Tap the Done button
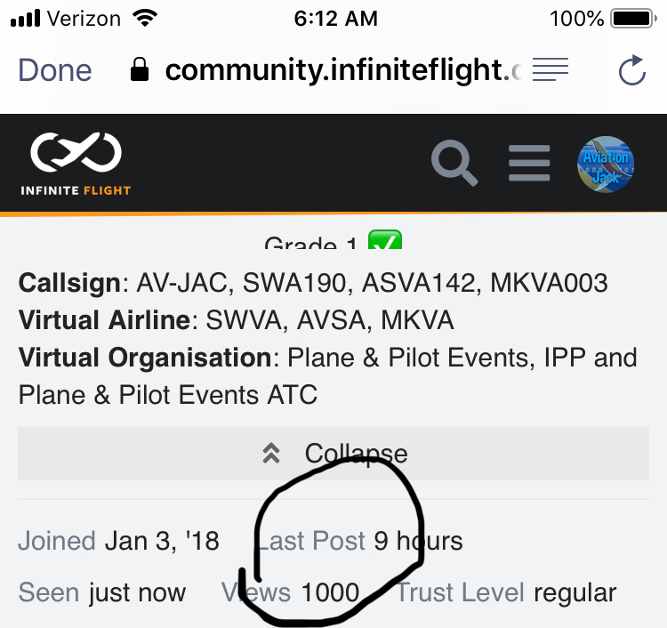Screen dimensions: 667x628 tap(55, 70)
